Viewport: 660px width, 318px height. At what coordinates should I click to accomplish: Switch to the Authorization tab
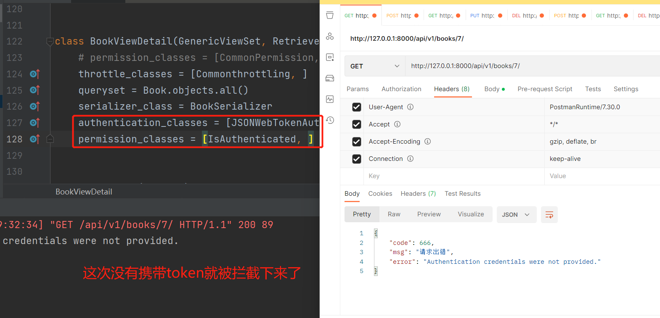point(401,89)
